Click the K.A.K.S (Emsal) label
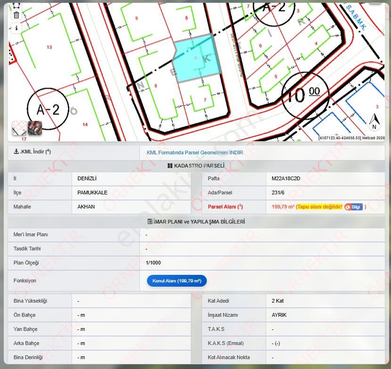 click(x=226, y=343)
